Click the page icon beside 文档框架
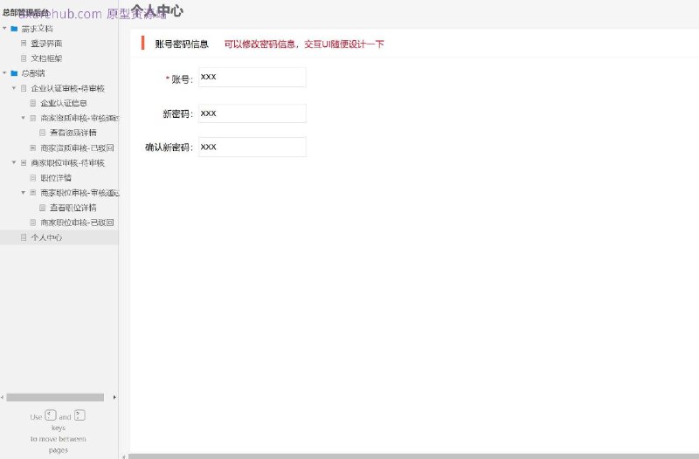The width and height of the screenshot is (699, 459). (24, 58)
